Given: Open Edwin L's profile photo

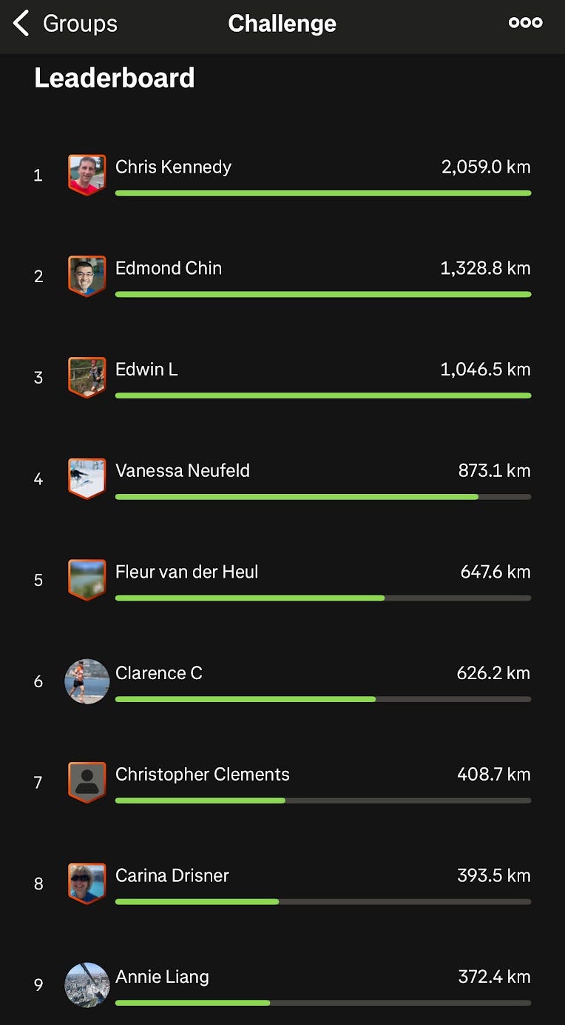Looking at the screenshot, I should click(x=87, y=377).
